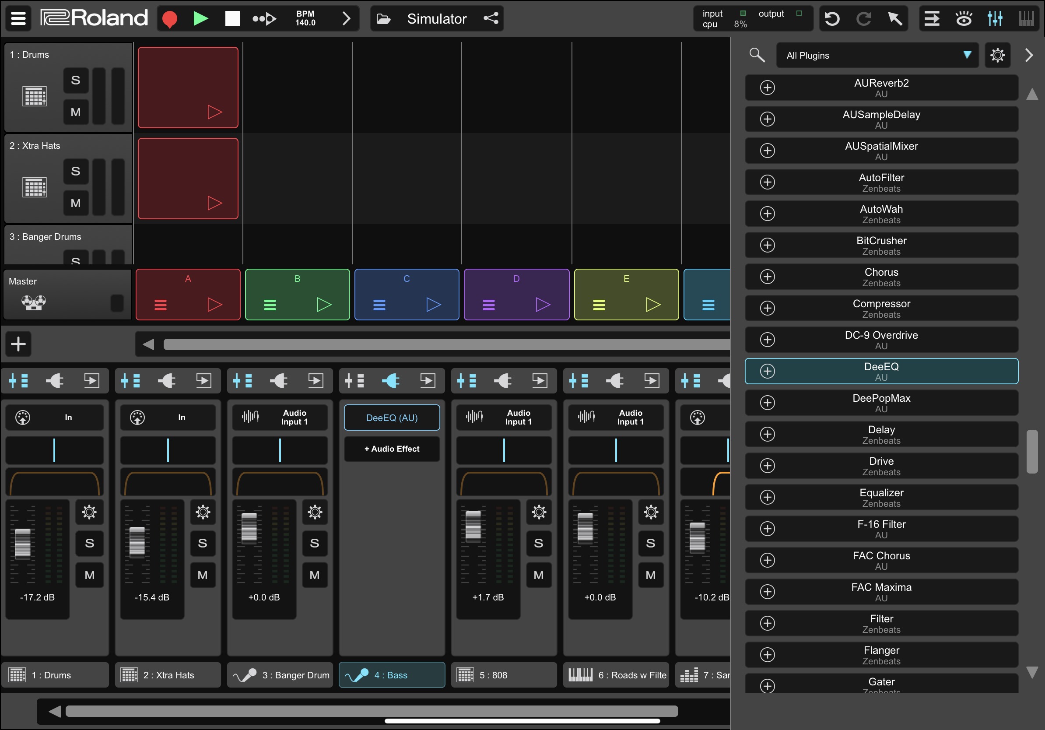Share the Simulator project
This screenshot has height=730, width=1045.
click(491, 19)
